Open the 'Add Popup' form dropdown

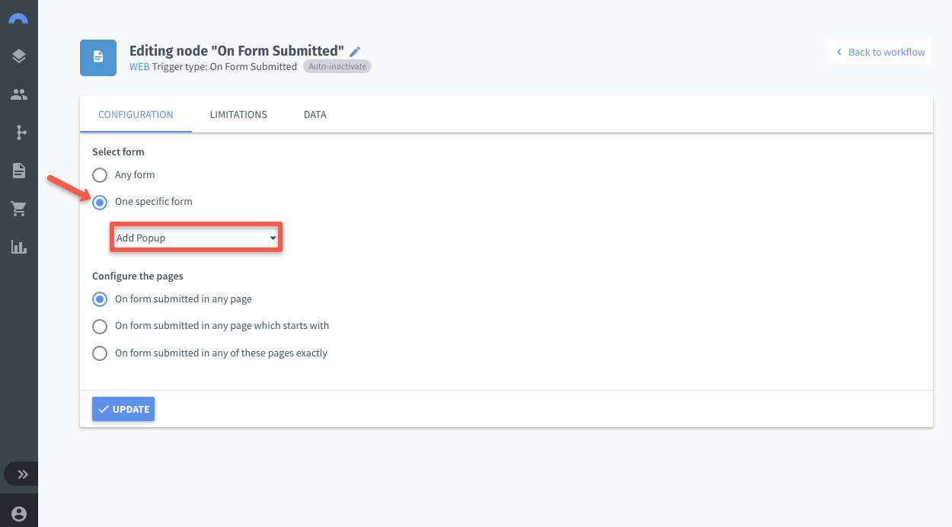click(196, 238)
